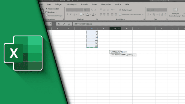
Task: Align cell text left
Action: (101, 14)
